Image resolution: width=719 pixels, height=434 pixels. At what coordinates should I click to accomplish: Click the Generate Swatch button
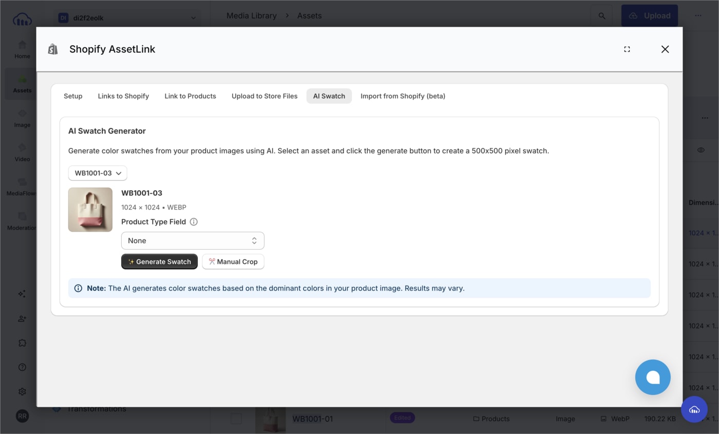(x=159, y=261)
